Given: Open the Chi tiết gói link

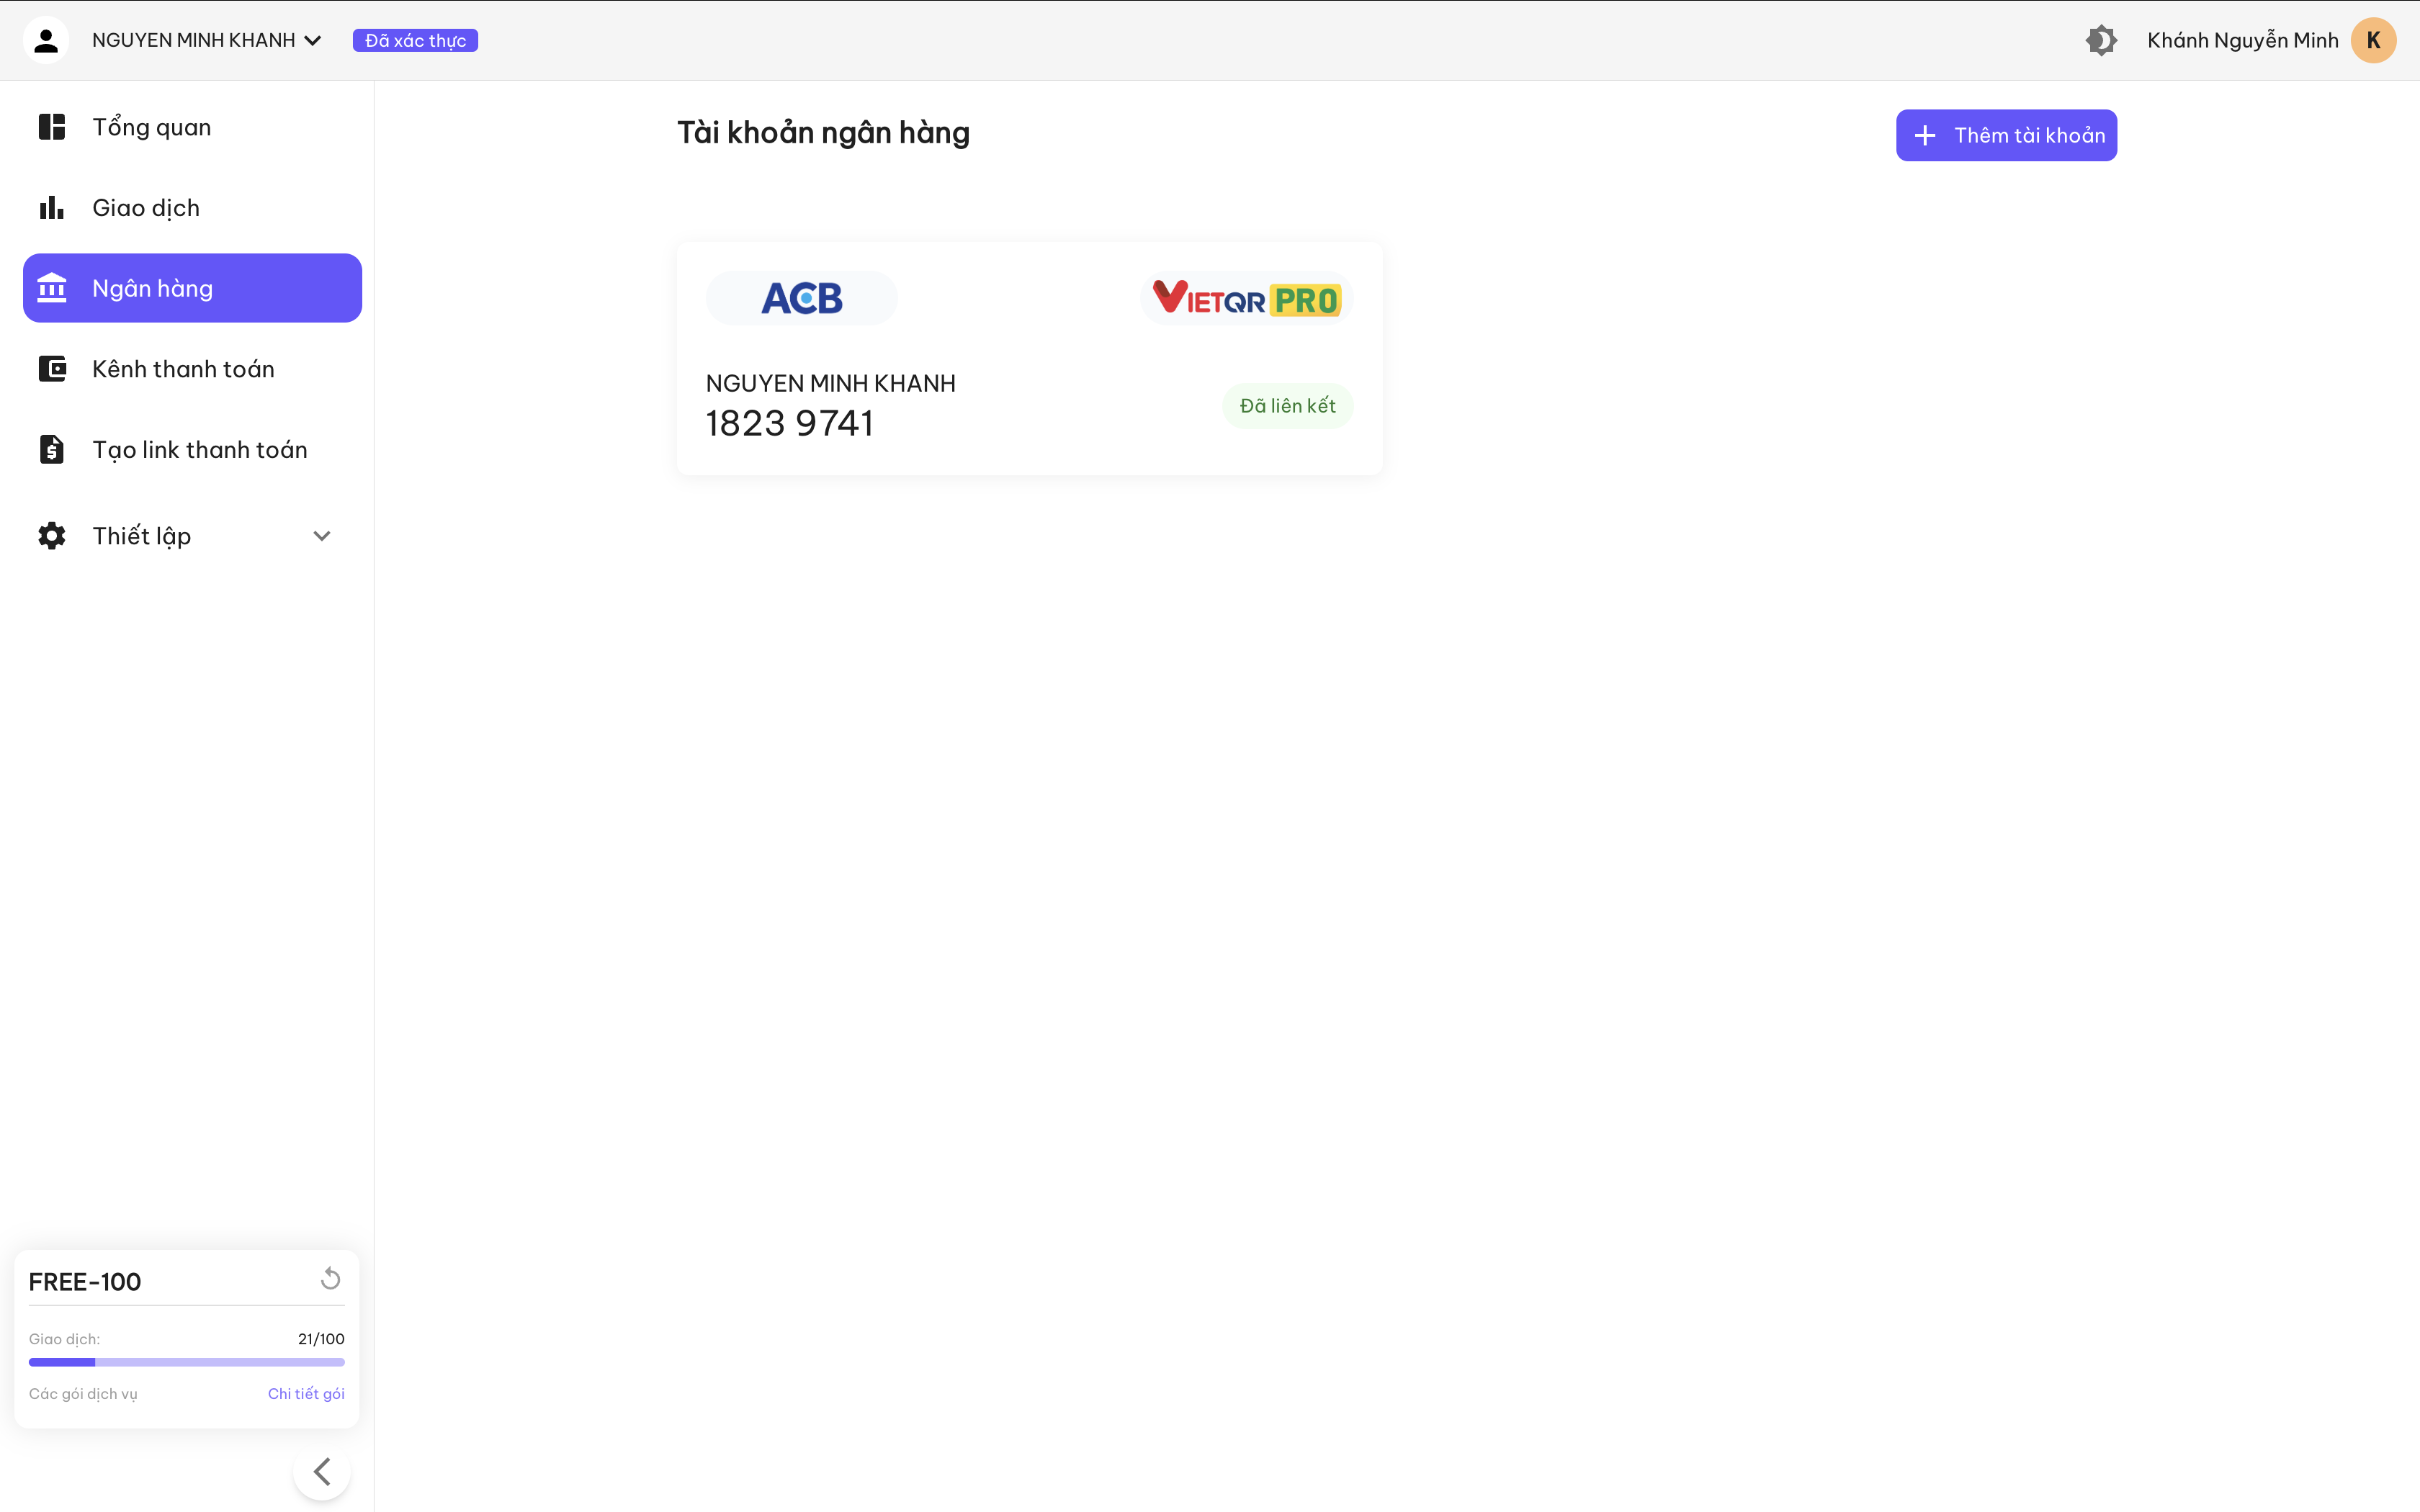Looking at the screenshot, I should click(x=306, y=1392).
